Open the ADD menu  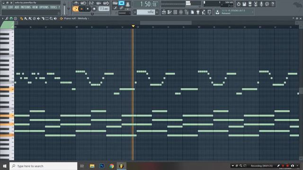tap(17, 7)
